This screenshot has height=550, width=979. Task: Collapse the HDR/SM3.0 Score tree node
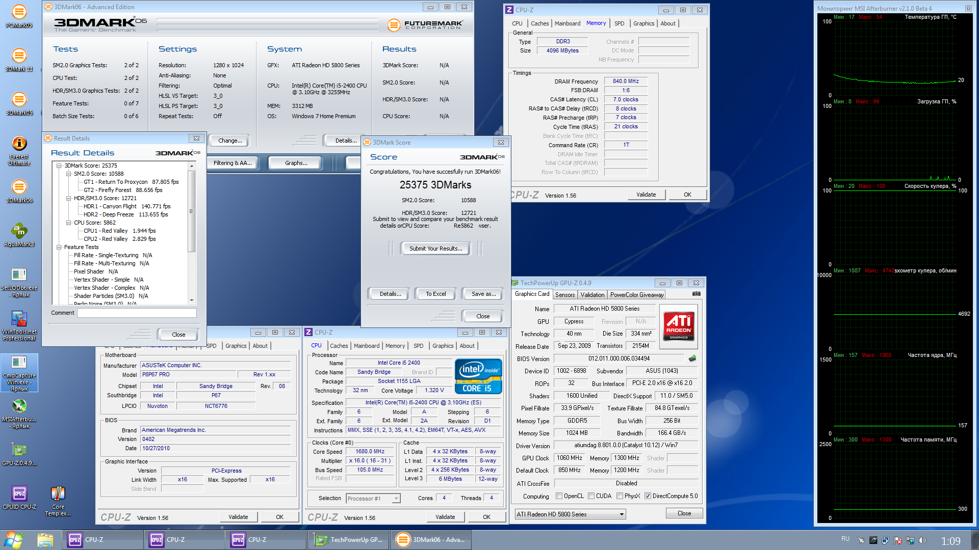[68, 198]
